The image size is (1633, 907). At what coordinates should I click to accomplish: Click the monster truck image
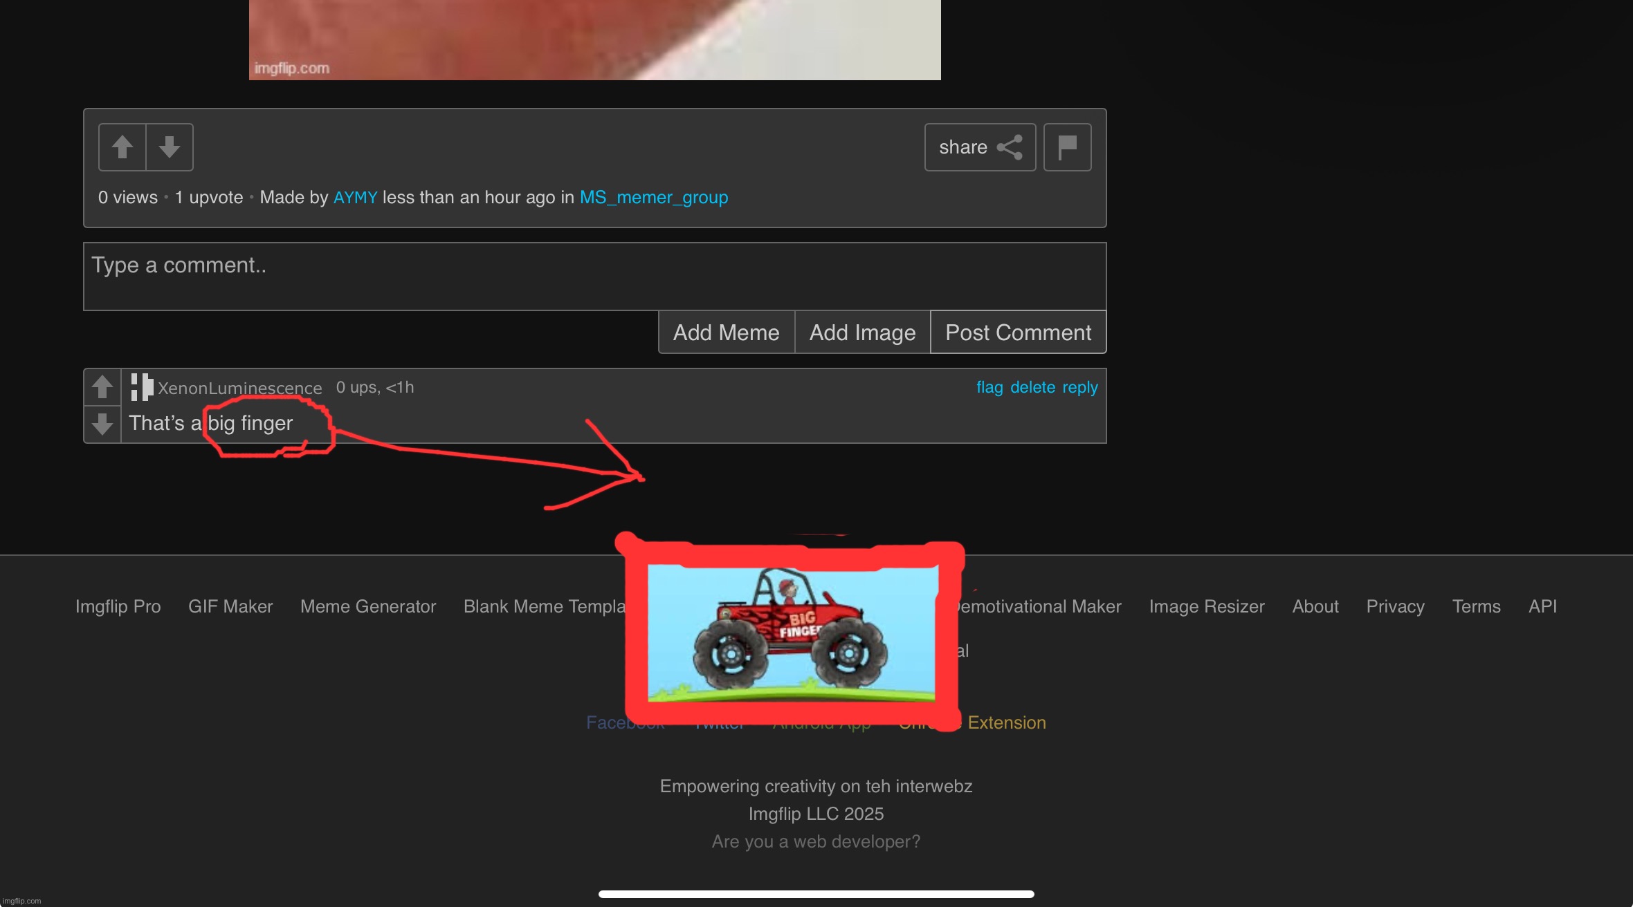pos(791,633)
